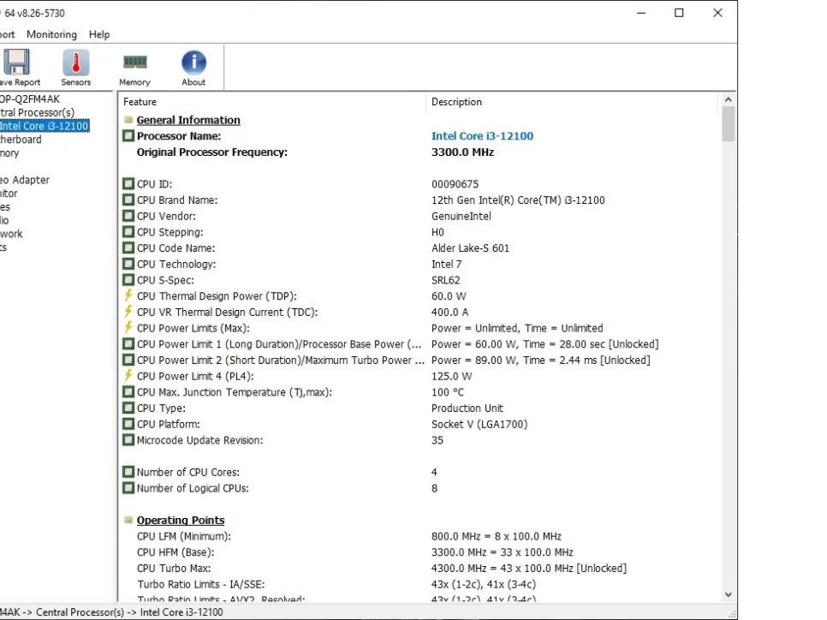The width and height of the screenshot is (827, 620).
Task: Open the Sensors thermometer icon
Action: coord(75,63)
